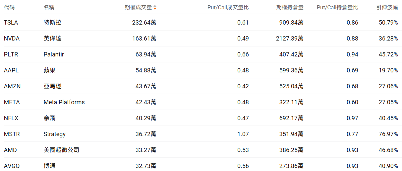Open the NVDA ticker link
Viewport: 402px width, 171px height.
coord(12,39)
